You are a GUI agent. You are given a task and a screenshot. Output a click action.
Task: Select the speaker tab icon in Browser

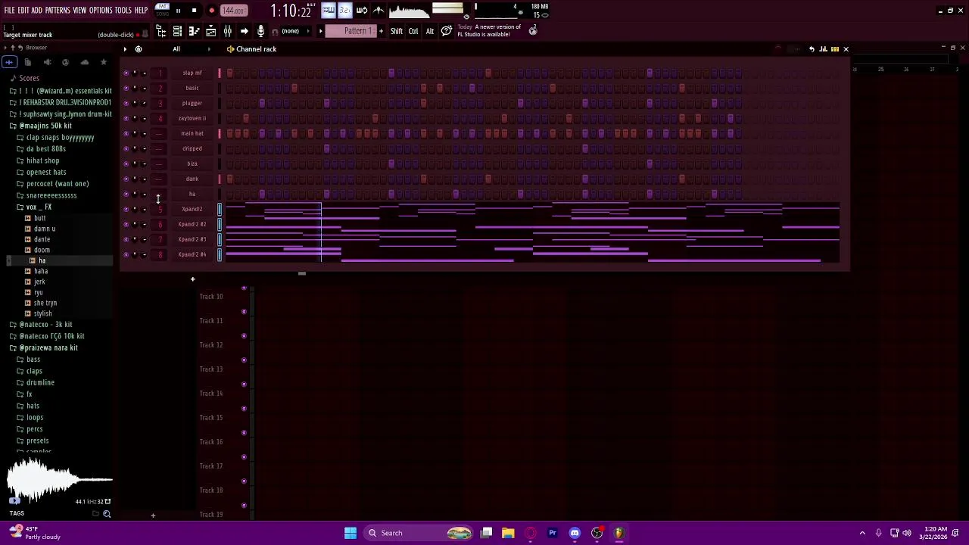tap(46, 62)
